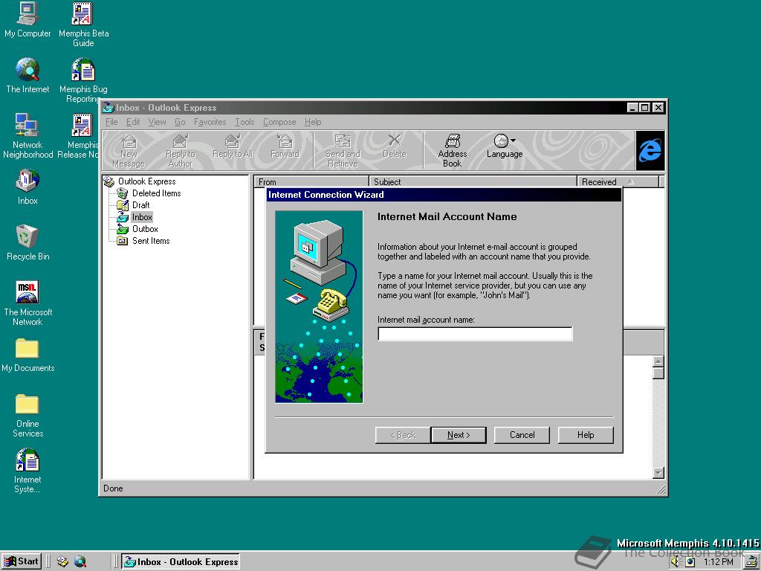Open the My Computer desktop icon
This screenshot has width=761, height=571.
click(x=27, y=20)
